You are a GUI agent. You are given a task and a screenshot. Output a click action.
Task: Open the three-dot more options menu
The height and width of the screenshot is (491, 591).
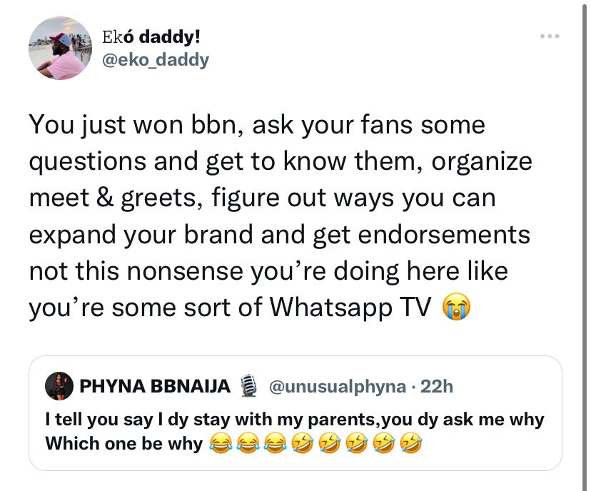click(550, 36)
